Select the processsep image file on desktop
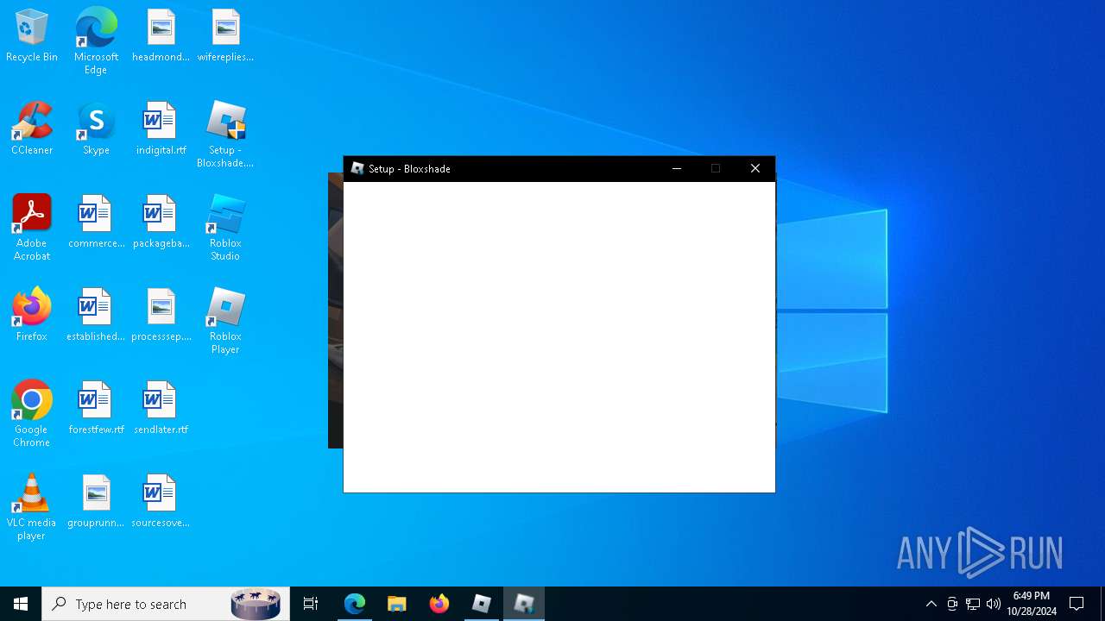1105x621 pixels. [161, 316]
